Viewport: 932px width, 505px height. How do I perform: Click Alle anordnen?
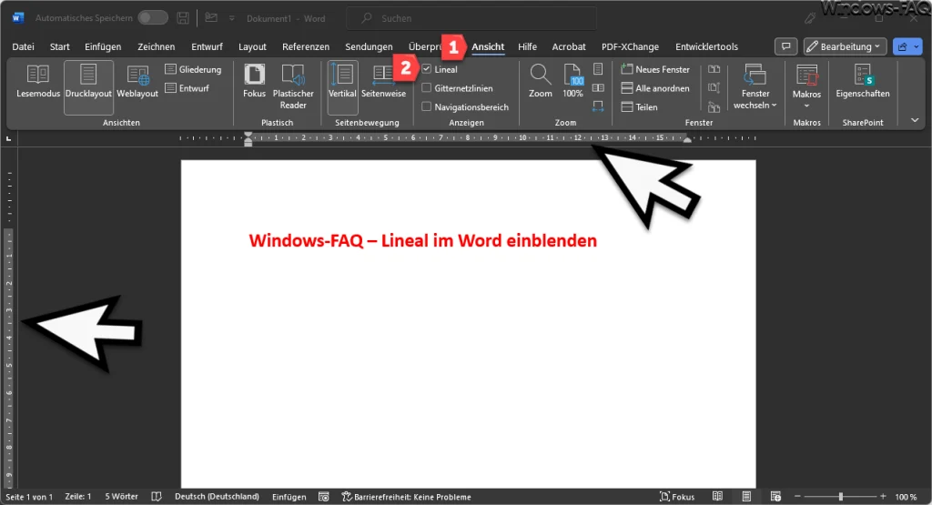pyautogui.click(x=655, y=88)
